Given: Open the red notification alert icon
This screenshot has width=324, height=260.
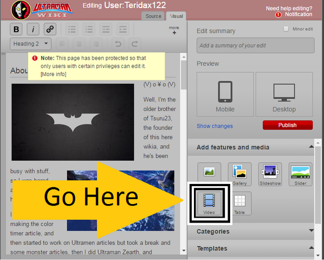Looking at the screenshot, I should click(x=278, y=15).
